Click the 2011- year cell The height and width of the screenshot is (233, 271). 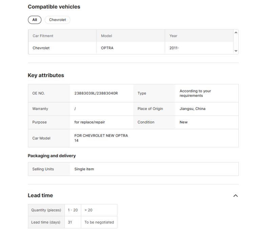point(174,48)
